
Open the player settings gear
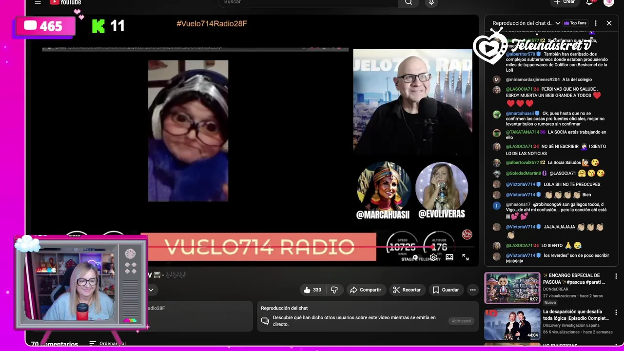pos(433,257)
